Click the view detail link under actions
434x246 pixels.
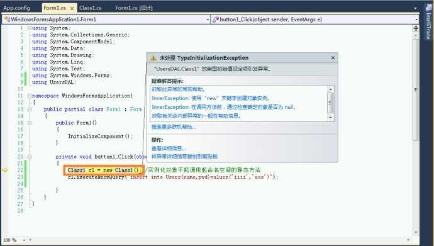pos(169,148)
